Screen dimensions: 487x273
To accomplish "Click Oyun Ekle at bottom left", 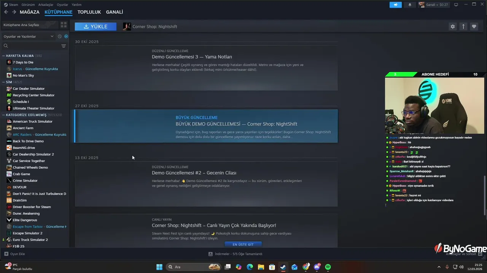I will 14,254.
